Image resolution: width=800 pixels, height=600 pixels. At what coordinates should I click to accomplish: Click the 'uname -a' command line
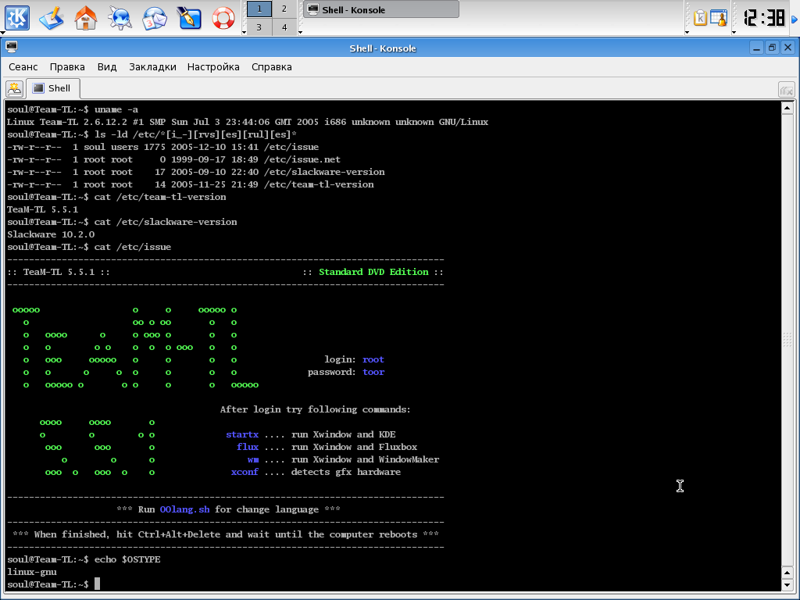click(x=73, y=109)
